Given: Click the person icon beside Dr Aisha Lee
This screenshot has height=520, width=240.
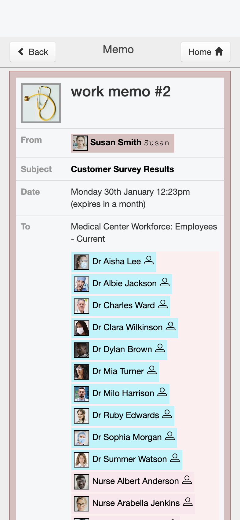Looking at the screenshot, I should coord(149,260).
